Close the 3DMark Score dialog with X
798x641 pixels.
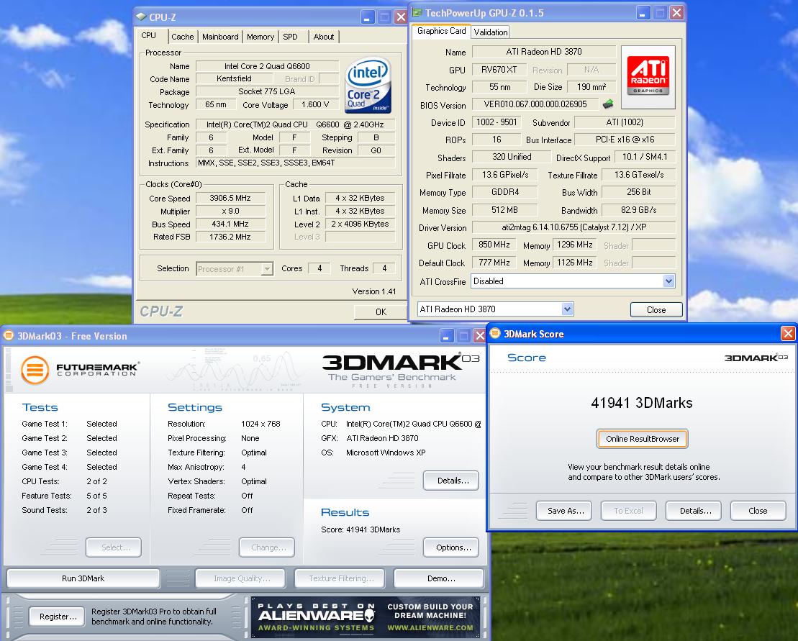pos(788,334)
